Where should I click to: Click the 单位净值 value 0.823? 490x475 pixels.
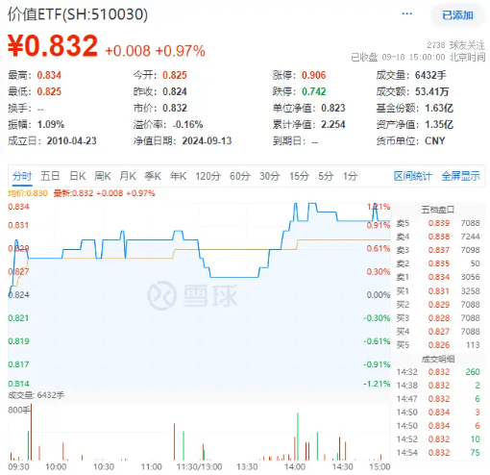[333, 108]
